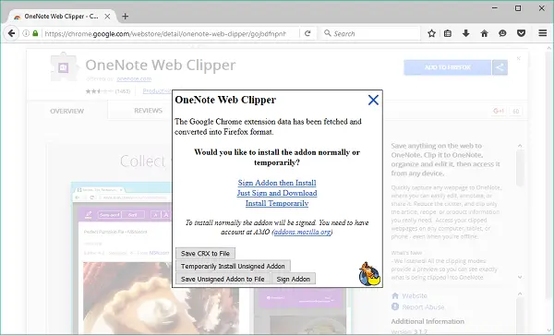Close the OneNote Web Clipper dialog
Image resolution: width=554 pixels, height=335 pixels.
point(373,100)
